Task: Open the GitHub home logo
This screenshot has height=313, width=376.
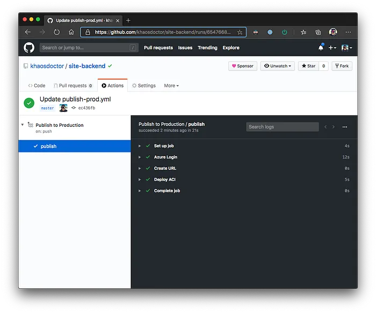Action: coord(29,47)
